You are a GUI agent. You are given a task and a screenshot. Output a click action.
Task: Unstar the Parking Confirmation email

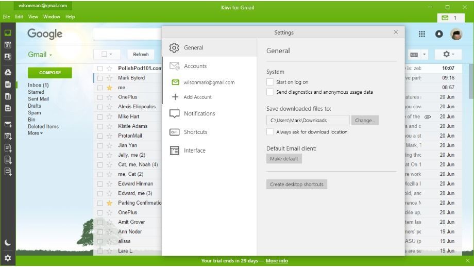tap(109, 203)
